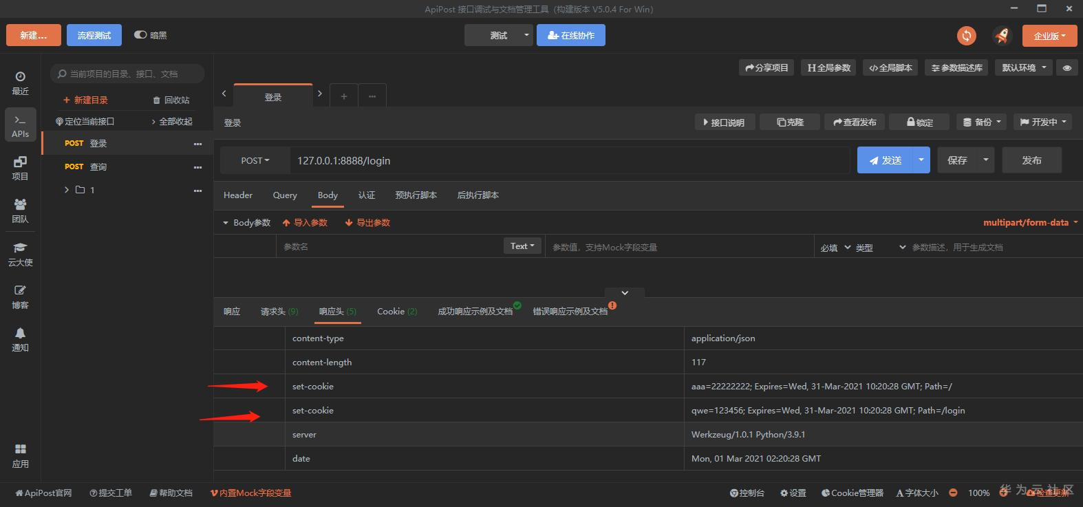The height and width of the screenshot is (507, 1083).
Task: Open the Cookie管理器 in status bar
Action: coord(853,493)
